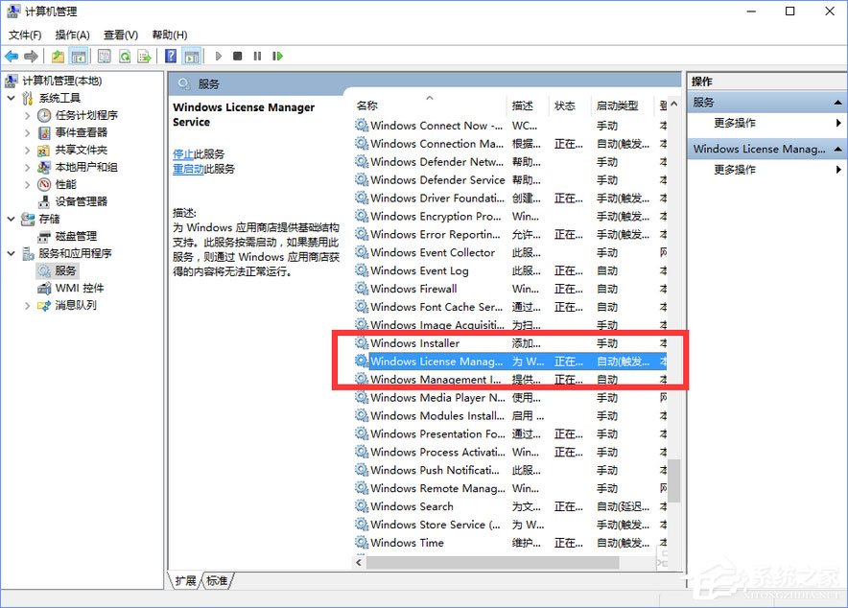Image resolution: width=848 pixels, height=608 pixels.
Task: Click the Start service (play) toolbar icon
Action: point(219,56)
